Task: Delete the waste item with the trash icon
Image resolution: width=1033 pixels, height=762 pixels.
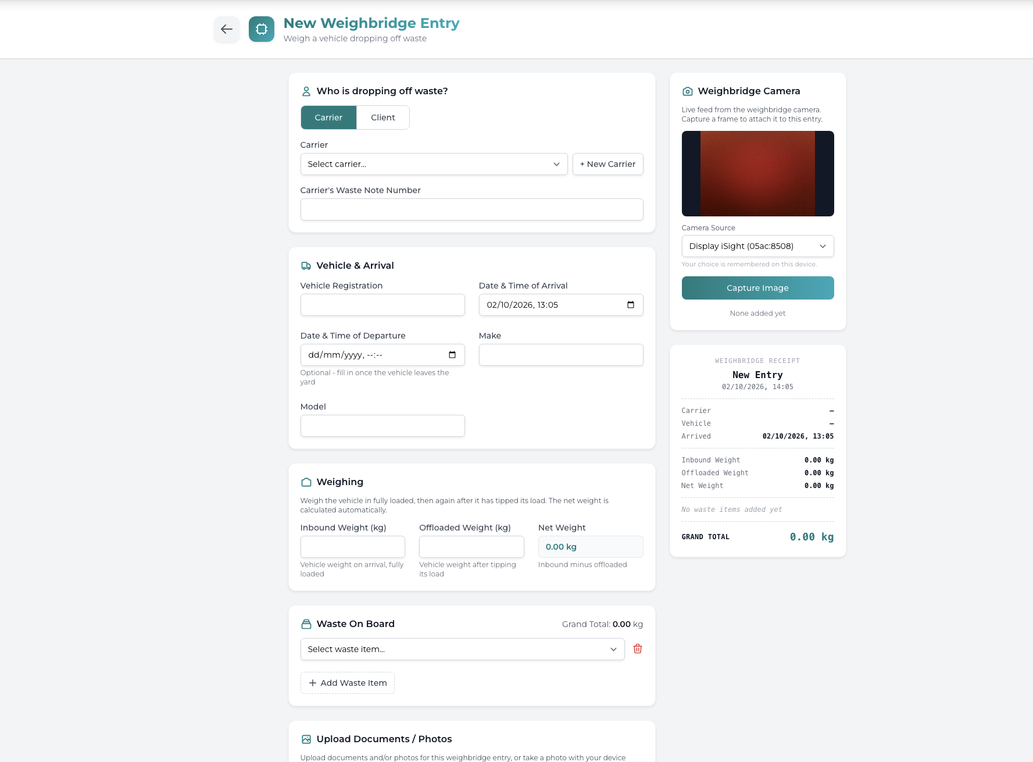Action: coord(638,649)
